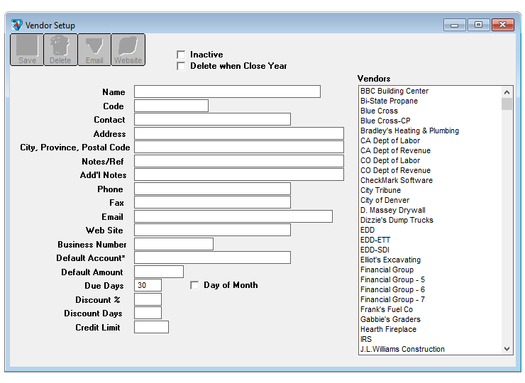Click the Save toolbar icon
The height and width of the screenshot is (383, 525).
[27, 50]
